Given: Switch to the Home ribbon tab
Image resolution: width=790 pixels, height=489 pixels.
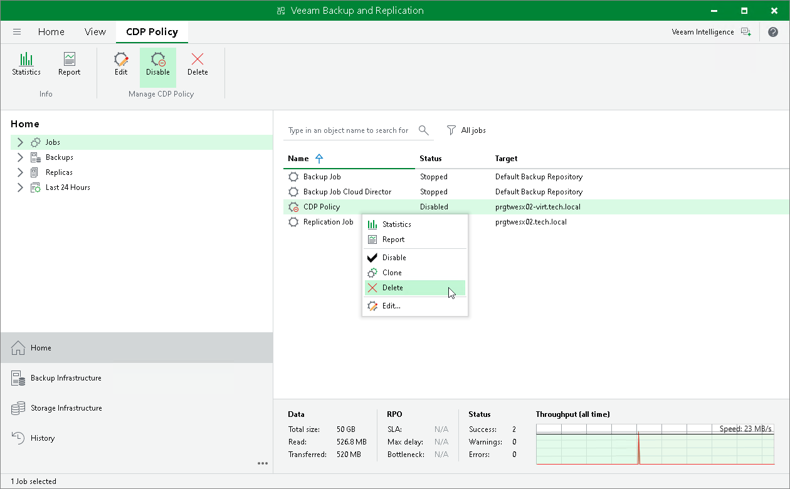Looking at the screenshot, I should tap(51, 31).
